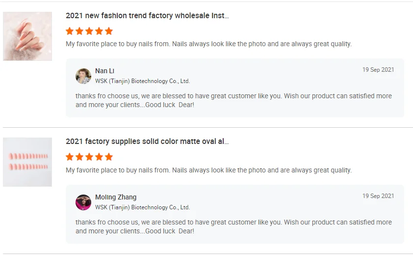Screen dimensions: 413x255
Task: Click the company name under Moling Zhang
Action: (142, 207)
